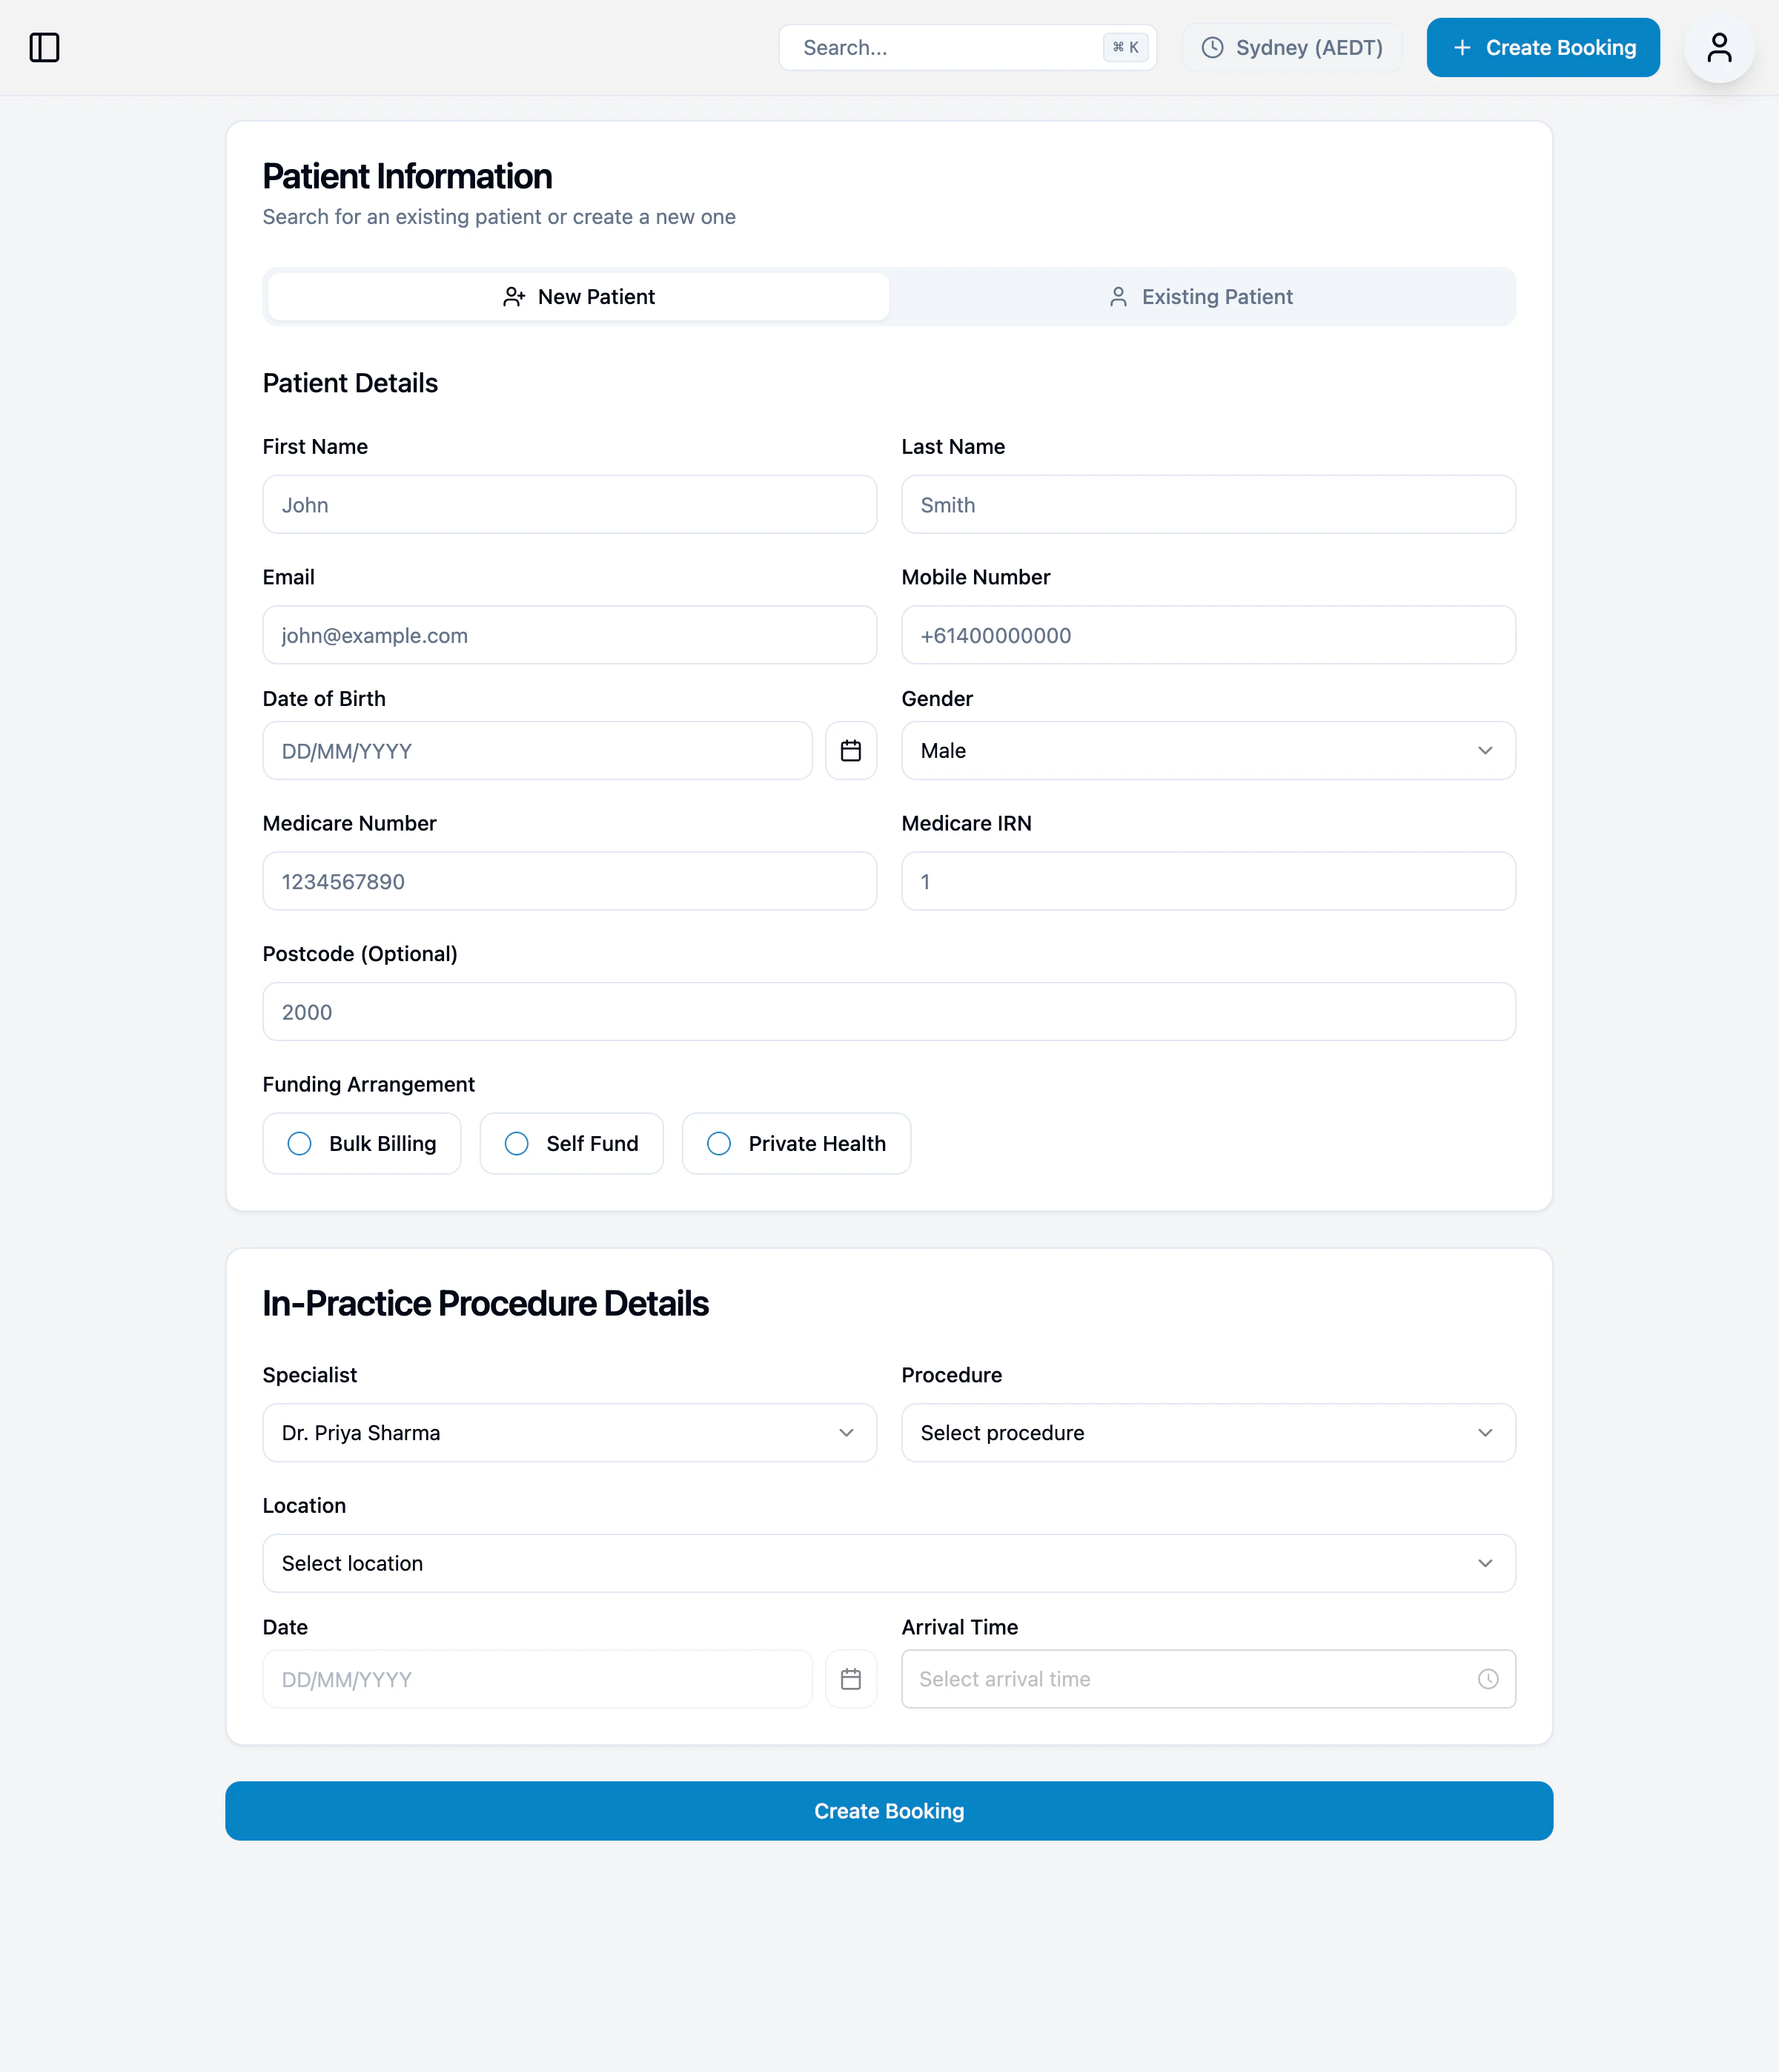This screenshot has width=1779, height=2072.
Task: Click the clock icon in Arrival Time field
Action: (x=1488, y=1679)
